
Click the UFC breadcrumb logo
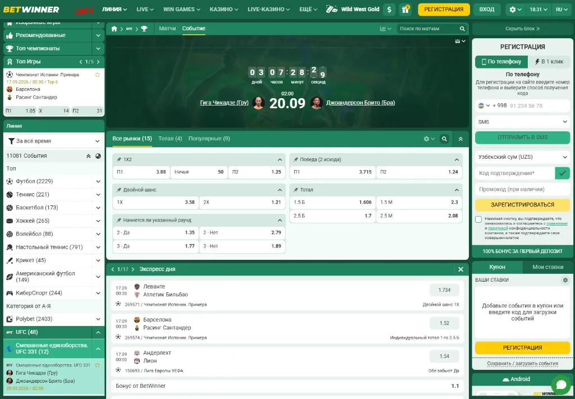[x=129, y=29]
